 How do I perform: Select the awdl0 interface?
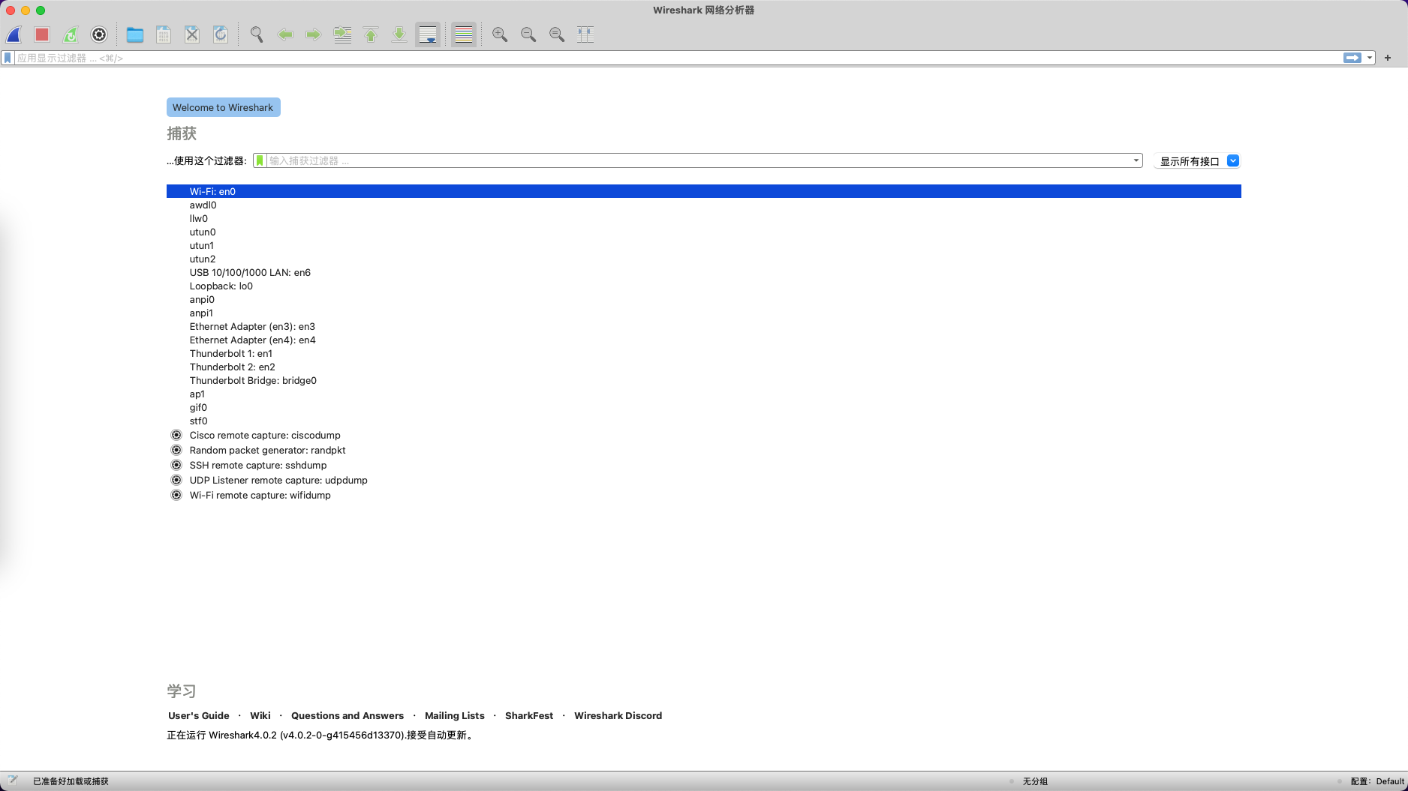point(704,205)
